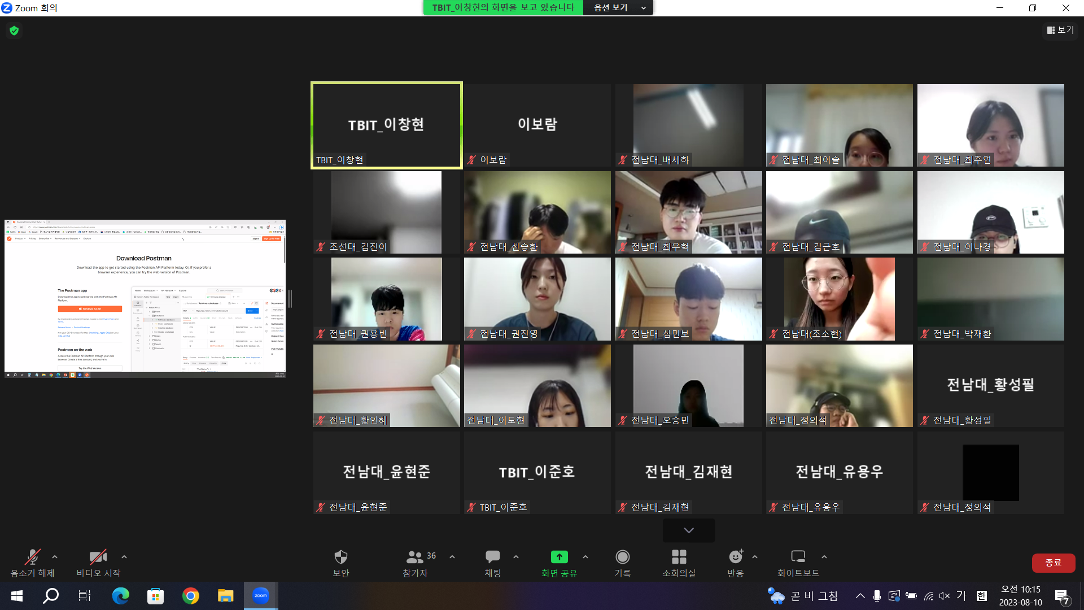The width and height of the screenshot is (1084, 610).
Task: Click the green encryption shield icon
Action: [x=14, y=30]
